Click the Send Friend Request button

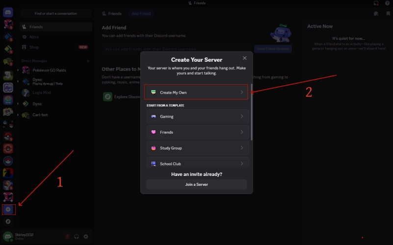(x=273, y=49)
